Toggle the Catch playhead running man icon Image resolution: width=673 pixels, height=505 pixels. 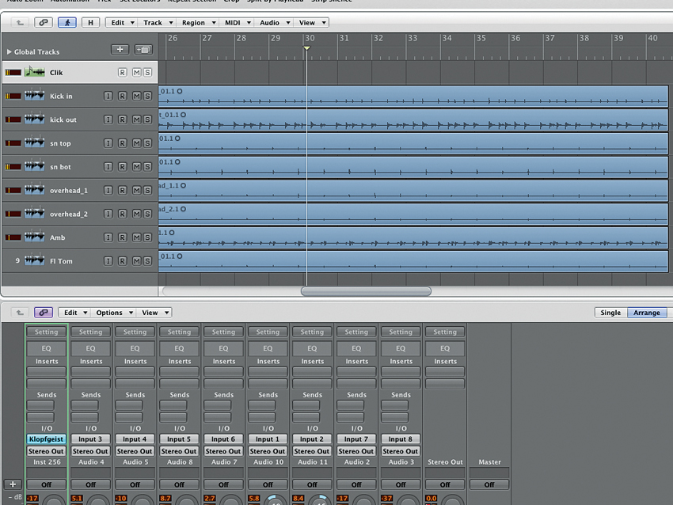67,22
